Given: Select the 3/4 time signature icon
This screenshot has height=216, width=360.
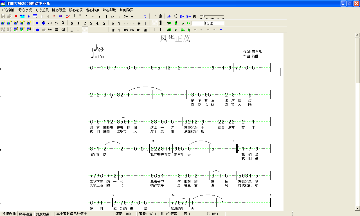Looking at the screenshot, I should (x=169, y=23).
